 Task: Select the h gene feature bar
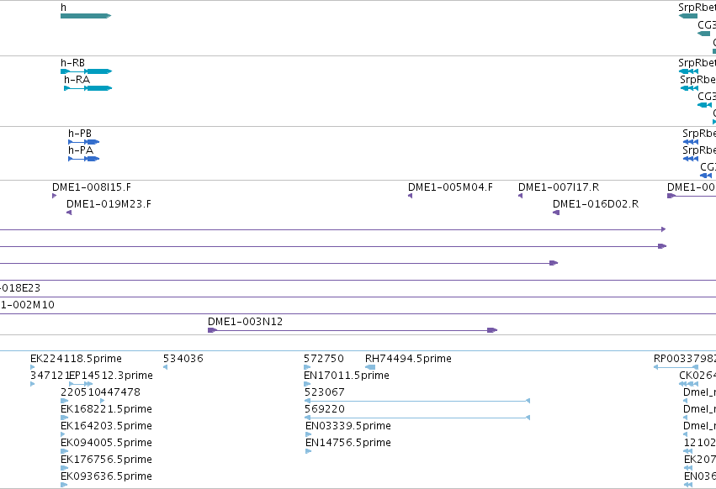pyautogui.click(x=86, y=16)
